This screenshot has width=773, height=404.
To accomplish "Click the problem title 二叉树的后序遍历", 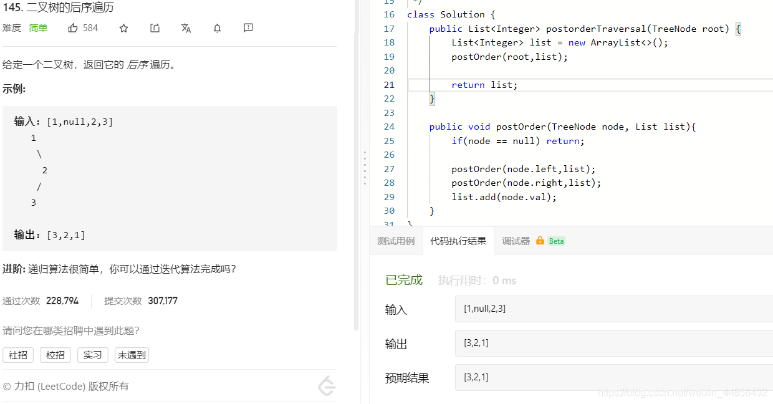I will (x=70, y=7).
